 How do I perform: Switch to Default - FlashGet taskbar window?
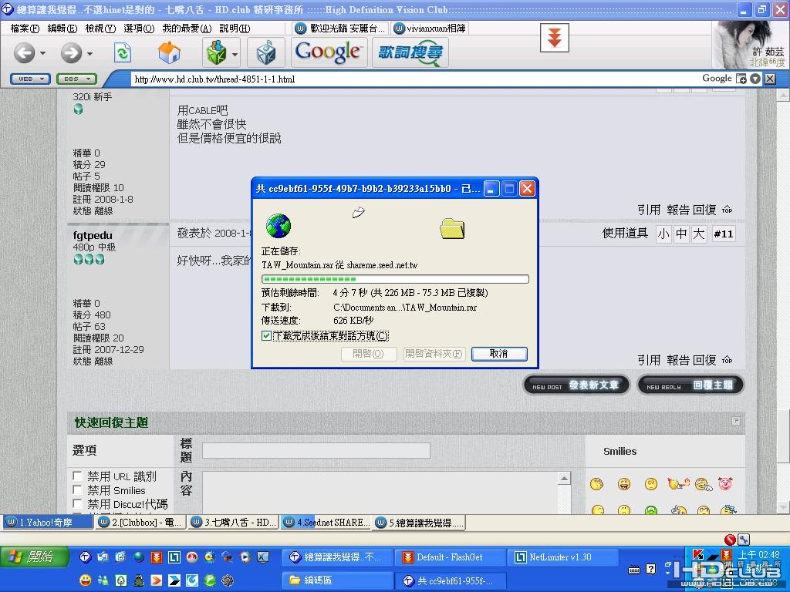pyautogui.click(x=449, y=557)
